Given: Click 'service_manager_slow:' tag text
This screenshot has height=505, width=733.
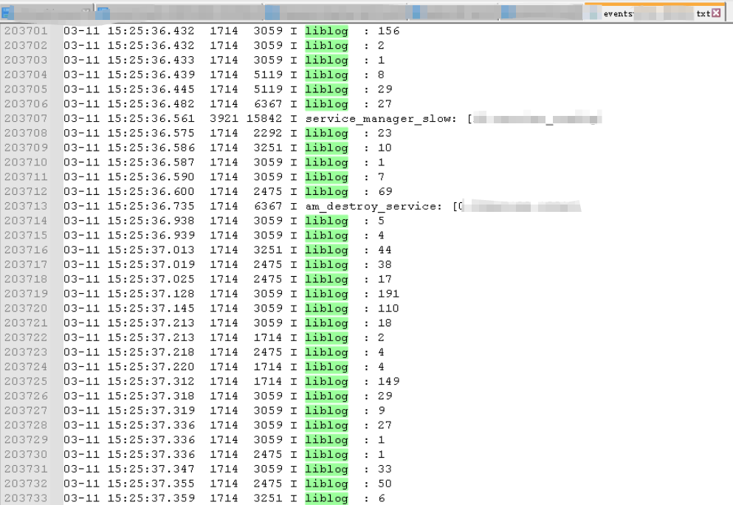Looking at the screenshot, I should click(381, 119).
